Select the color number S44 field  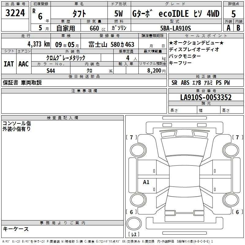pyautogui.click(x=51, y=70)
